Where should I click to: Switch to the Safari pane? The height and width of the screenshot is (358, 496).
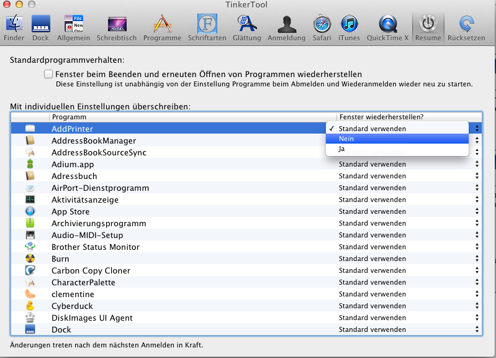pos(322,28)
